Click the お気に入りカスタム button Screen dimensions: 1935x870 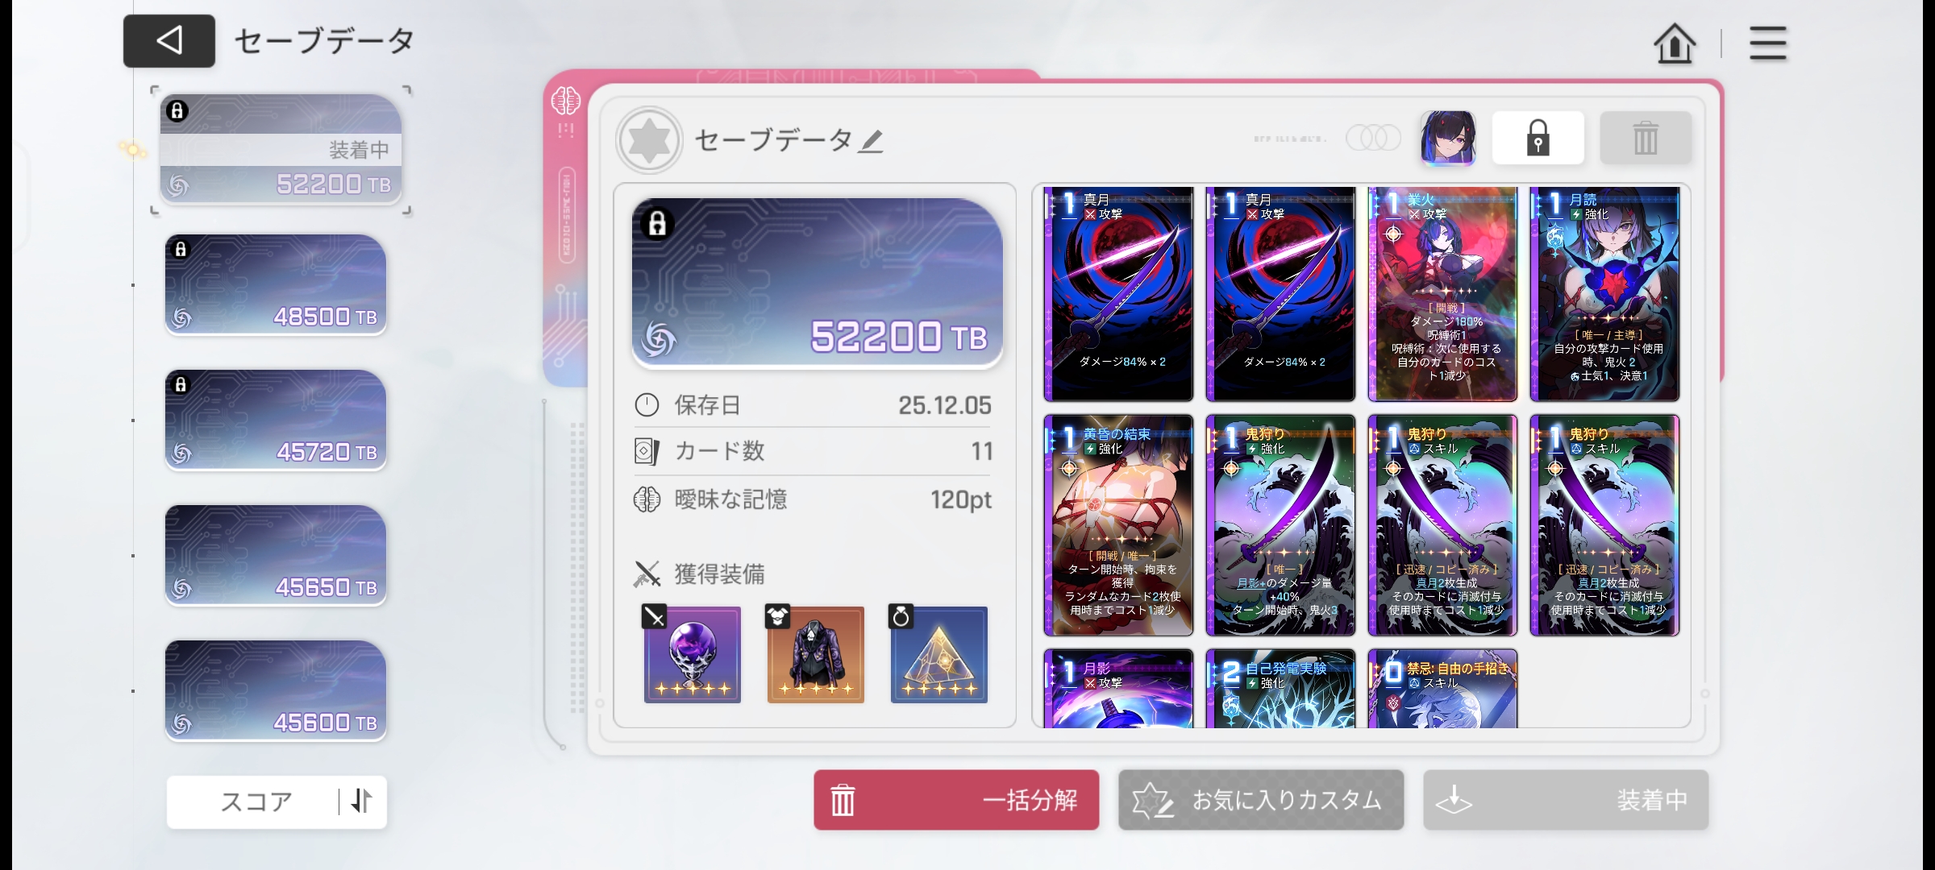[1261, 800]
